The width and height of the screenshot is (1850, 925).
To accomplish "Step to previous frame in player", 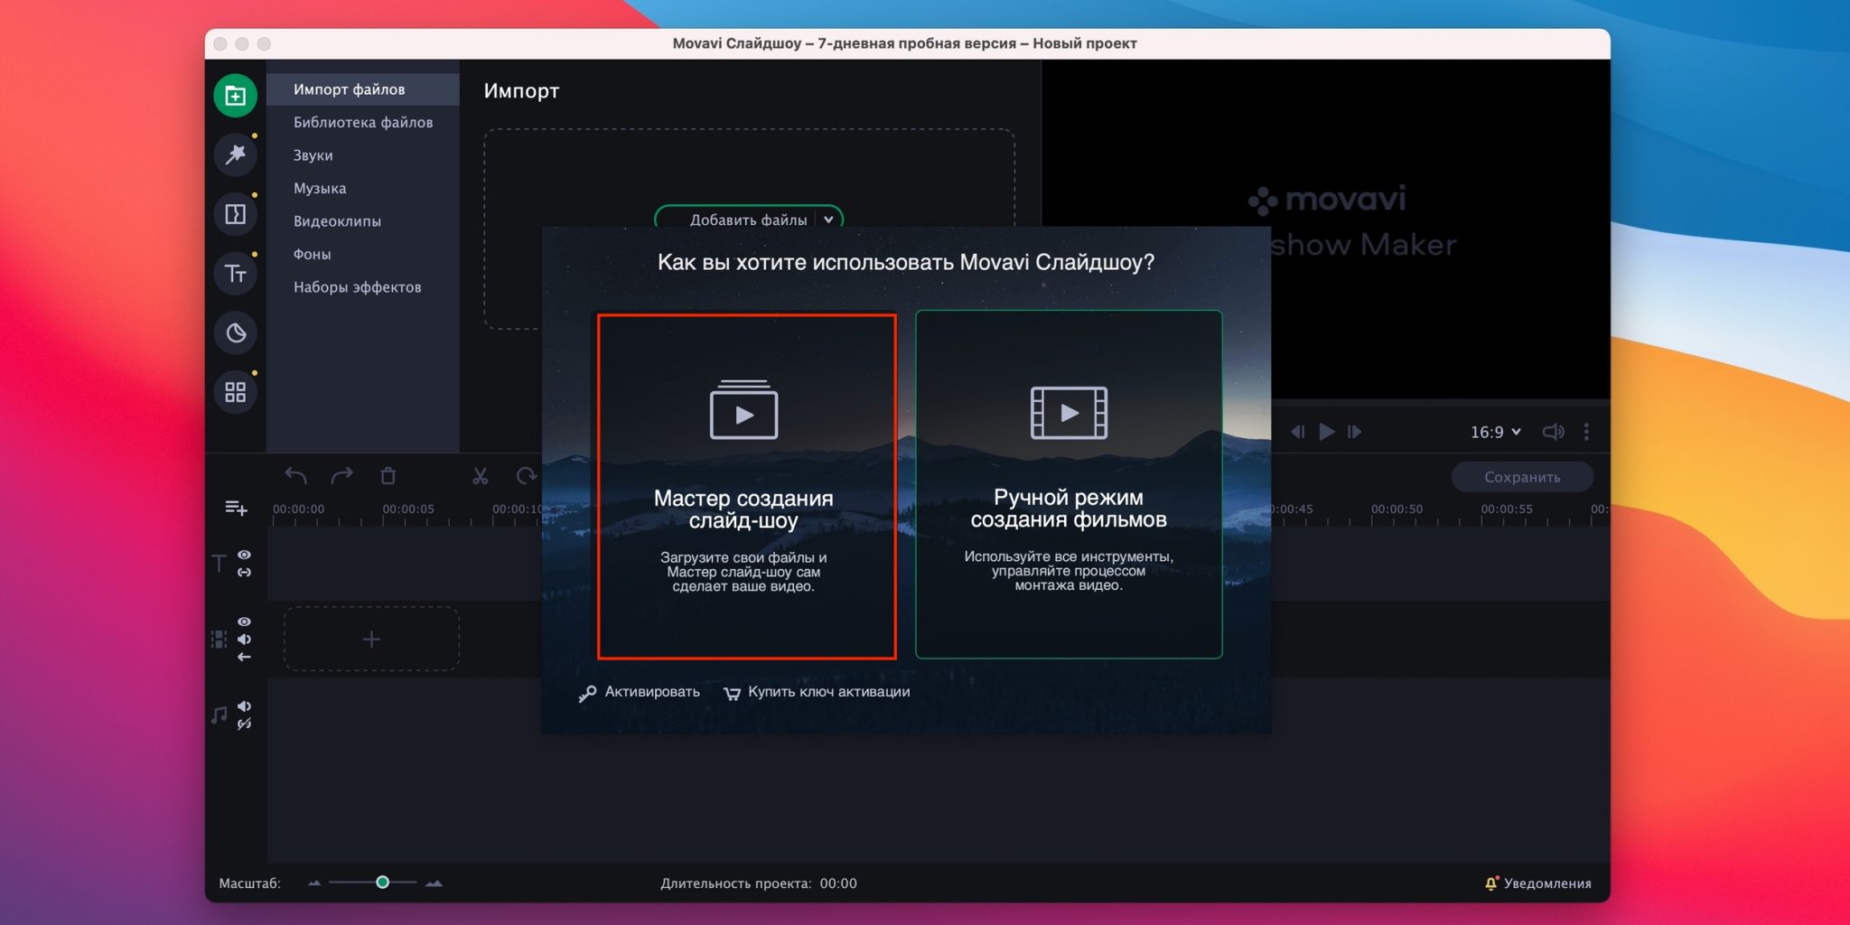I will pos(1298,432).
